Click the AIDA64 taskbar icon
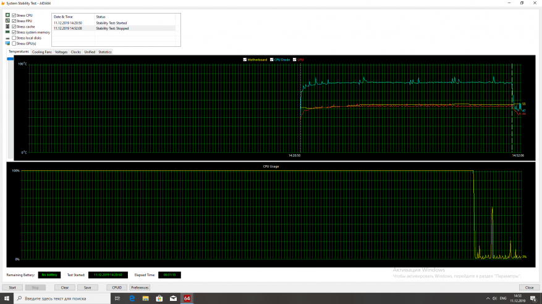 point(187,298)
